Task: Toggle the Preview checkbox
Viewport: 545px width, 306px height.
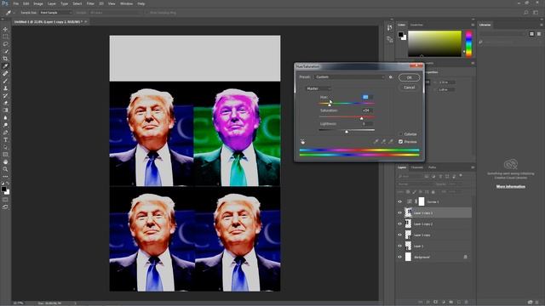Action: click(401, 142)
